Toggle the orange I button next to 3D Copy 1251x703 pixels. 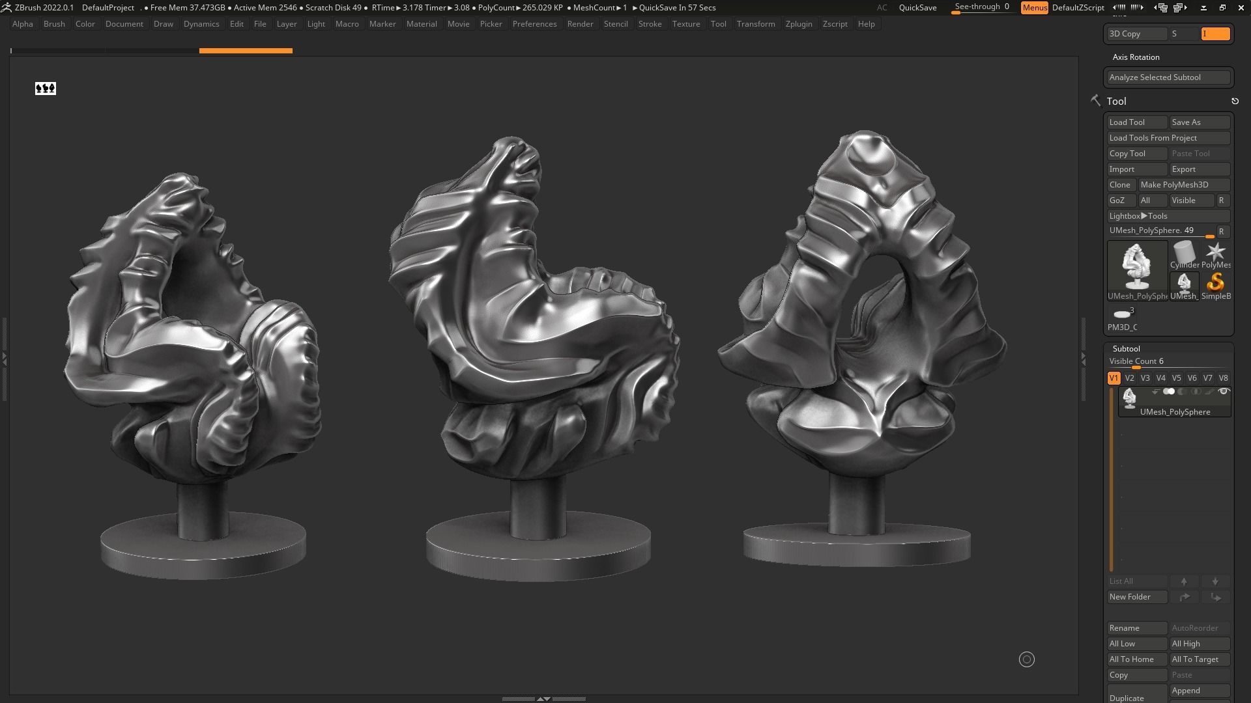pos(1215,34)
